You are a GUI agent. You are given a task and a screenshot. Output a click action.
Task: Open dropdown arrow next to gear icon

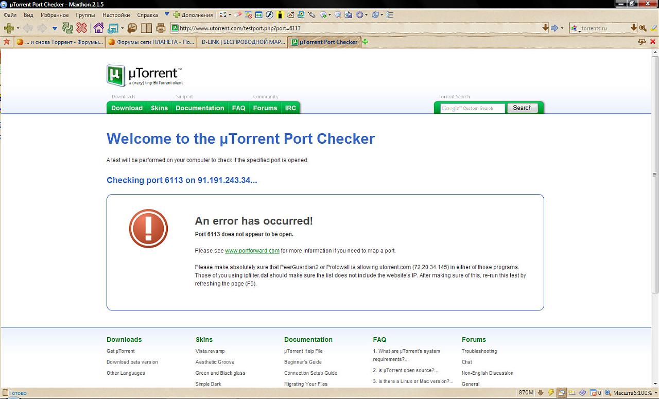(x=367, y=15)
